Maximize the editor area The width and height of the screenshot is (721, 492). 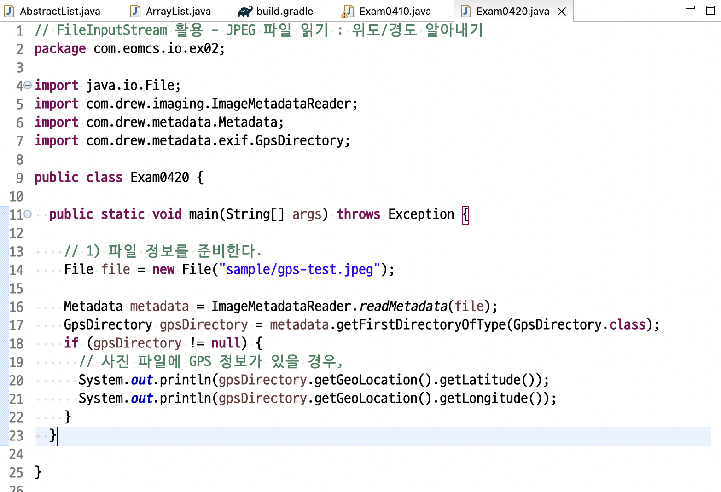click(x=710, y=10)
